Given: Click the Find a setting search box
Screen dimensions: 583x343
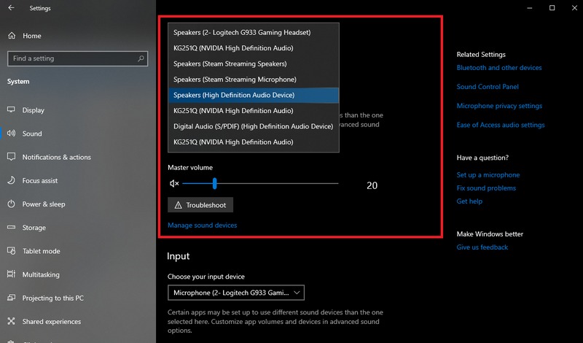Looking at the screenshot, I should click(77, 58).
